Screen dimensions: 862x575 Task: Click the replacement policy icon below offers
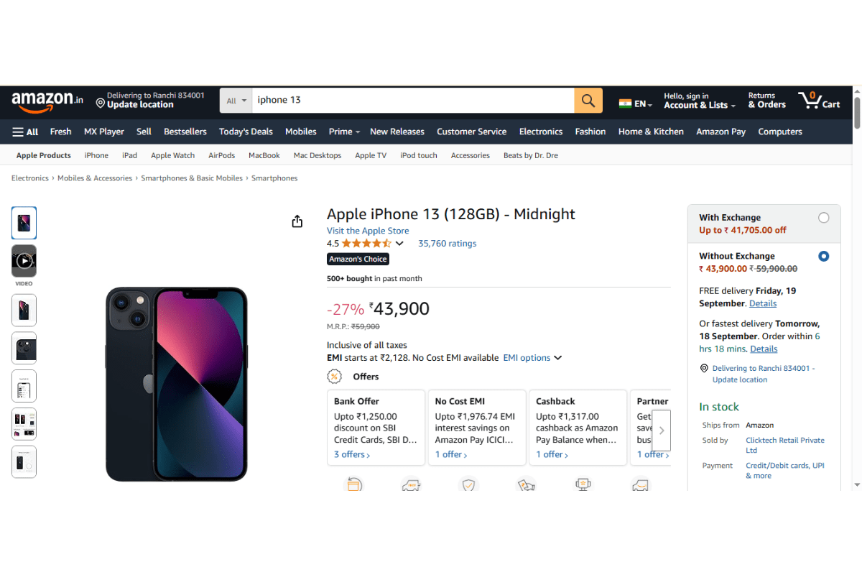(353, 485)
